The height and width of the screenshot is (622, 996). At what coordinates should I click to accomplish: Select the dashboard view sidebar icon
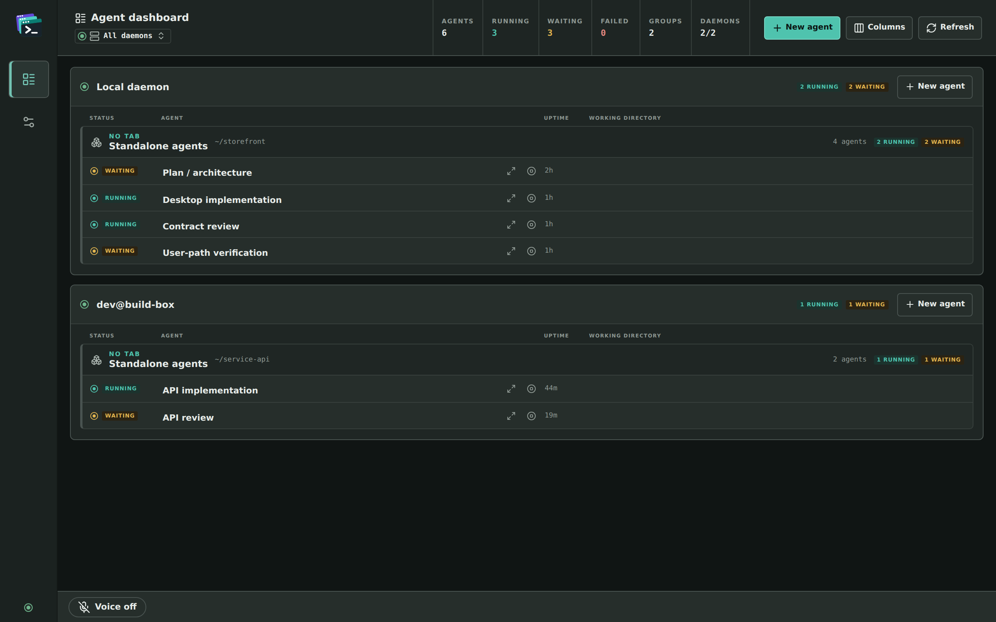coord(29,79)
